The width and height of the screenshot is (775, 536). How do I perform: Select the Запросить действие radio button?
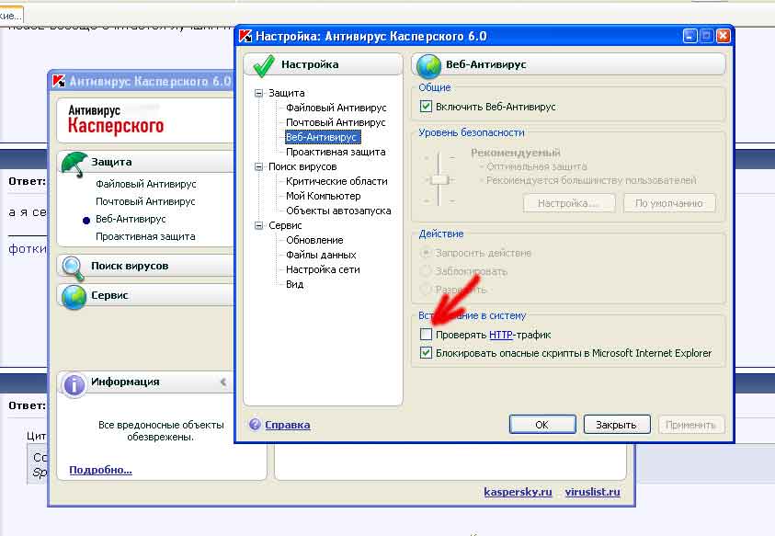click(425, 253)
